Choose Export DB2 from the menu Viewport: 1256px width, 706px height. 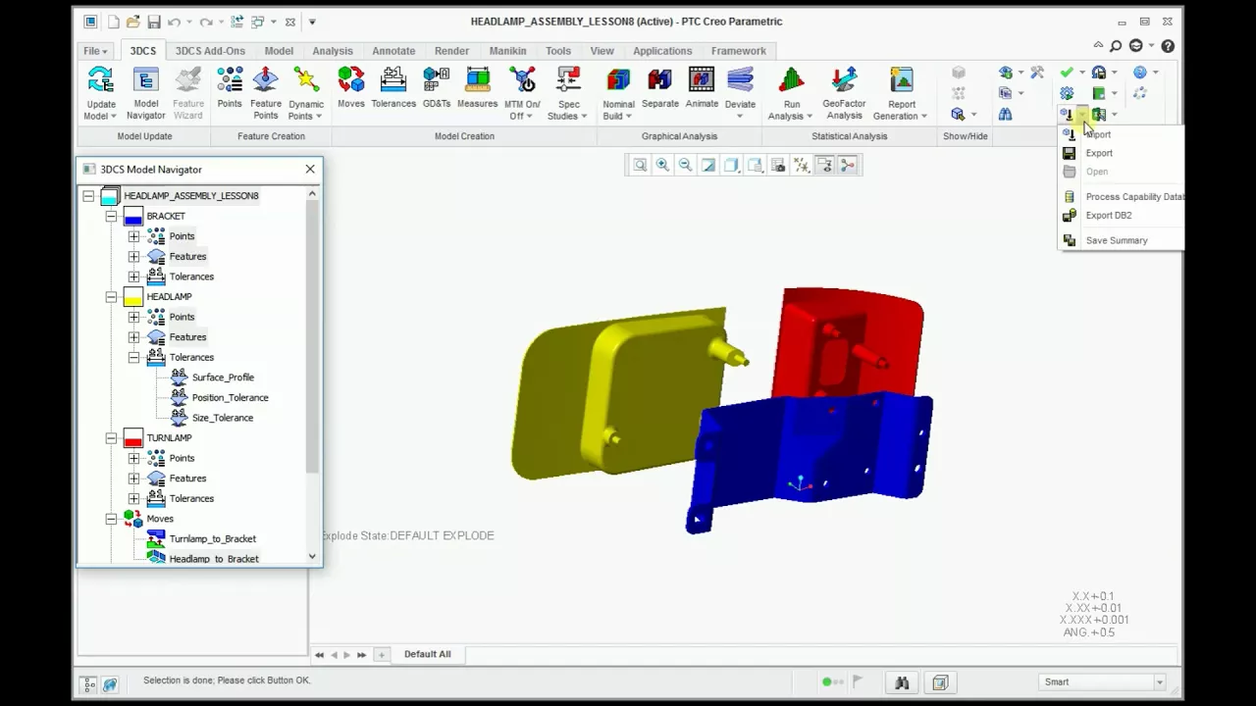1109,216
